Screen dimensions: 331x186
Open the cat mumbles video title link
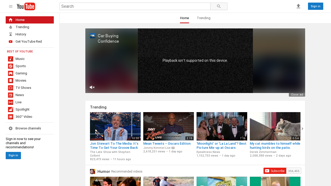(x=275, y=146)
